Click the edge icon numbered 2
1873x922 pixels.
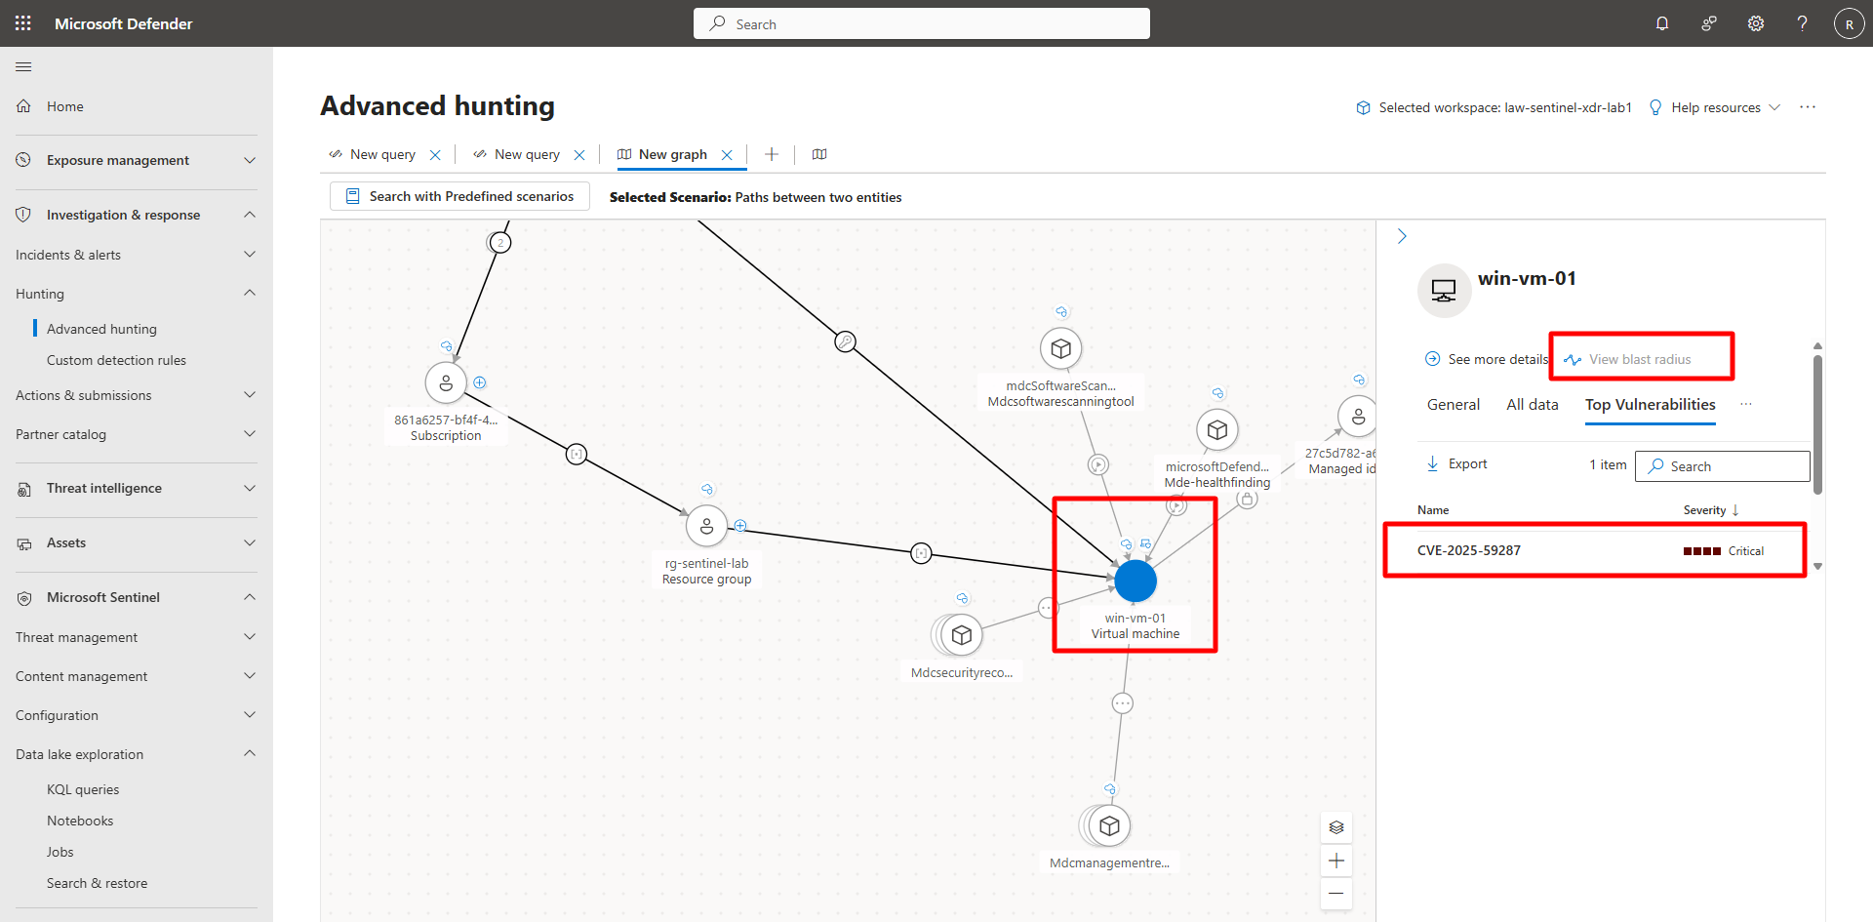pyautogui.click(x=500, y=242)
